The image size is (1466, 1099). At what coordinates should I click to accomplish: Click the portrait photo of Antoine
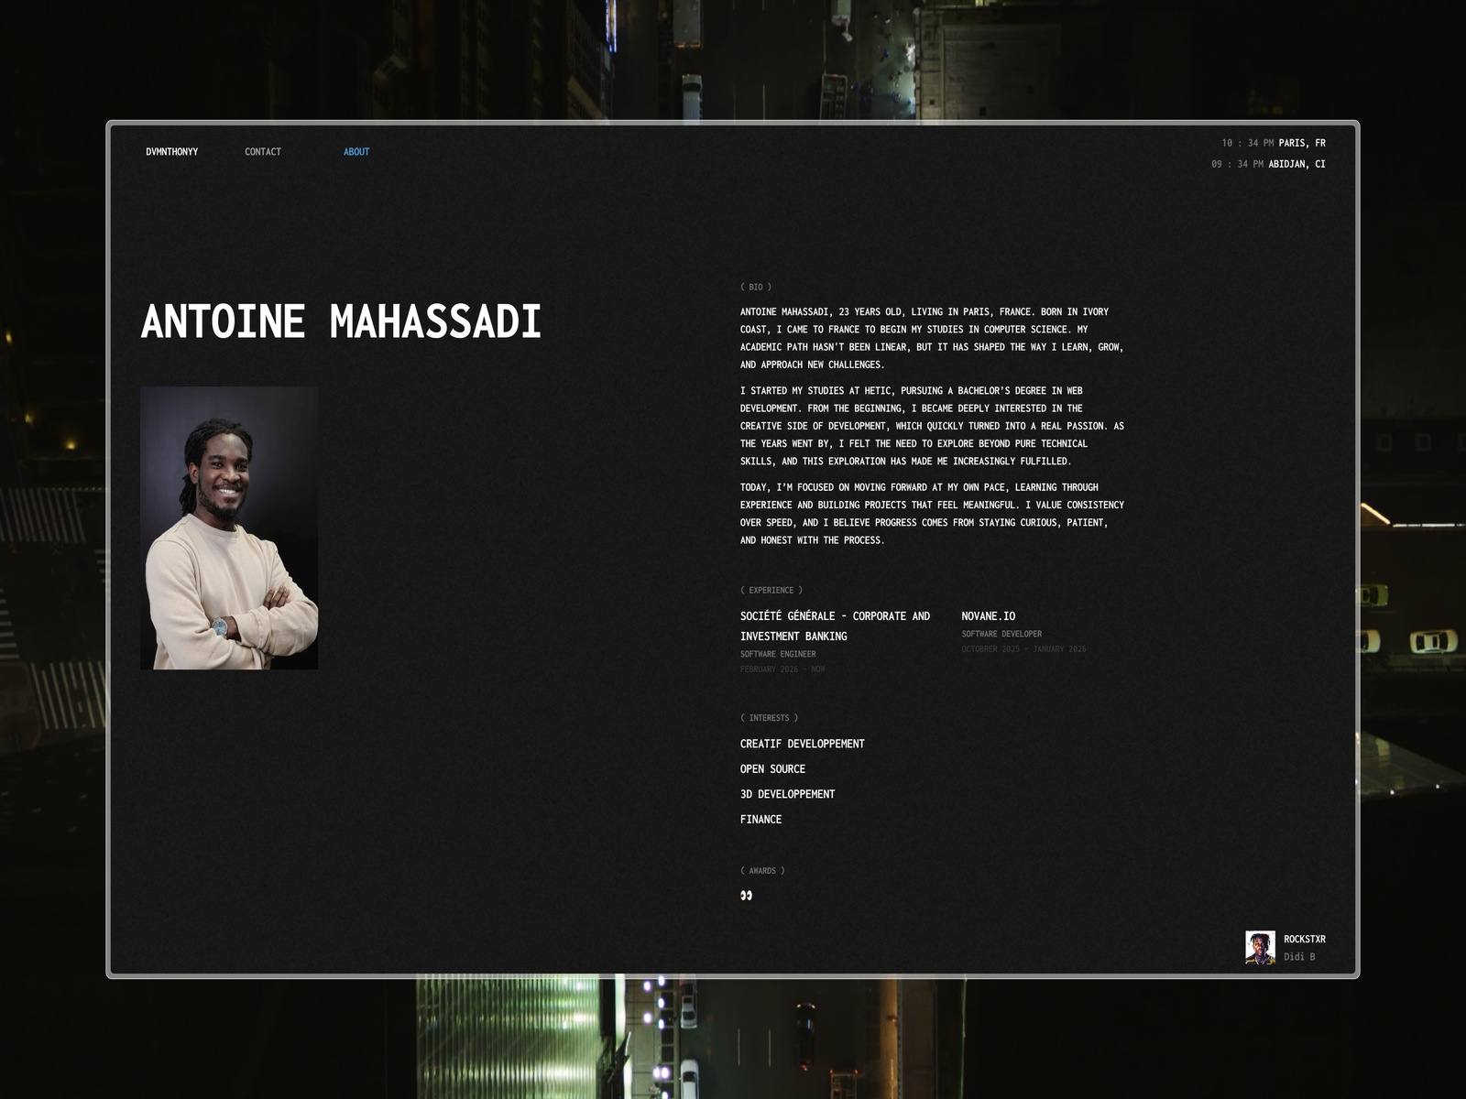pyautogui.click(x=229, y=528)
